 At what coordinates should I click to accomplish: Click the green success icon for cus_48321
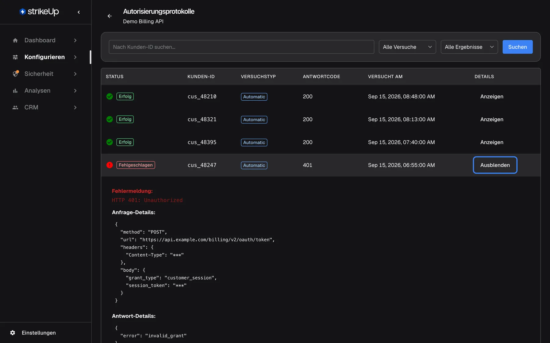pyautogui.click(x=110, y=119)
